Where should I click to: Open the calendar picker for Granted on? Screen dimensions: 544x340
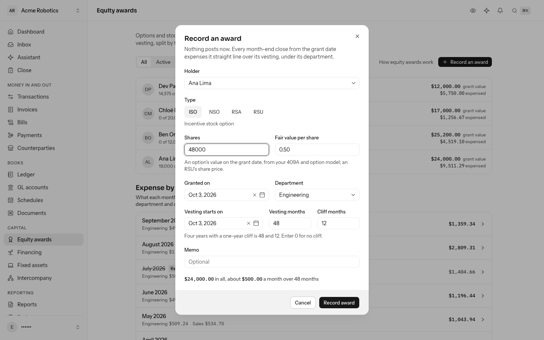coord(262,195)
